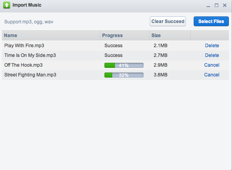Select the Time Is On My Side.mp3 row

[115, 55]
